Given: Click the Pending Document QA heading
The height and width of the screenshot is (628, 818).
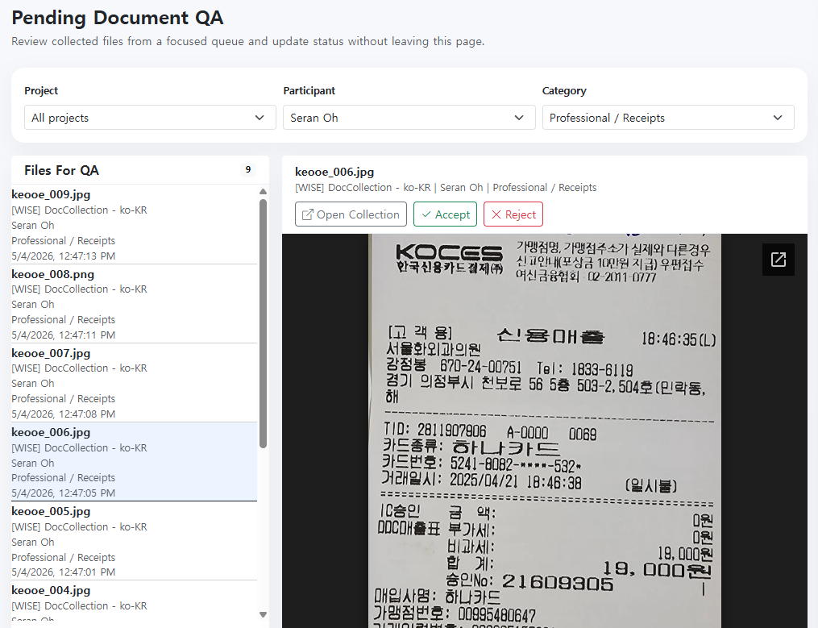Looking at the screenshot, I should [x=118, y=18].
